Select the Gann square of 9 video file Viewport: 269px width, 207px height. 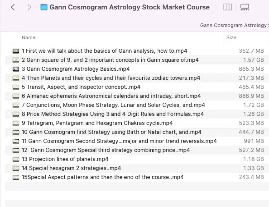110,60
